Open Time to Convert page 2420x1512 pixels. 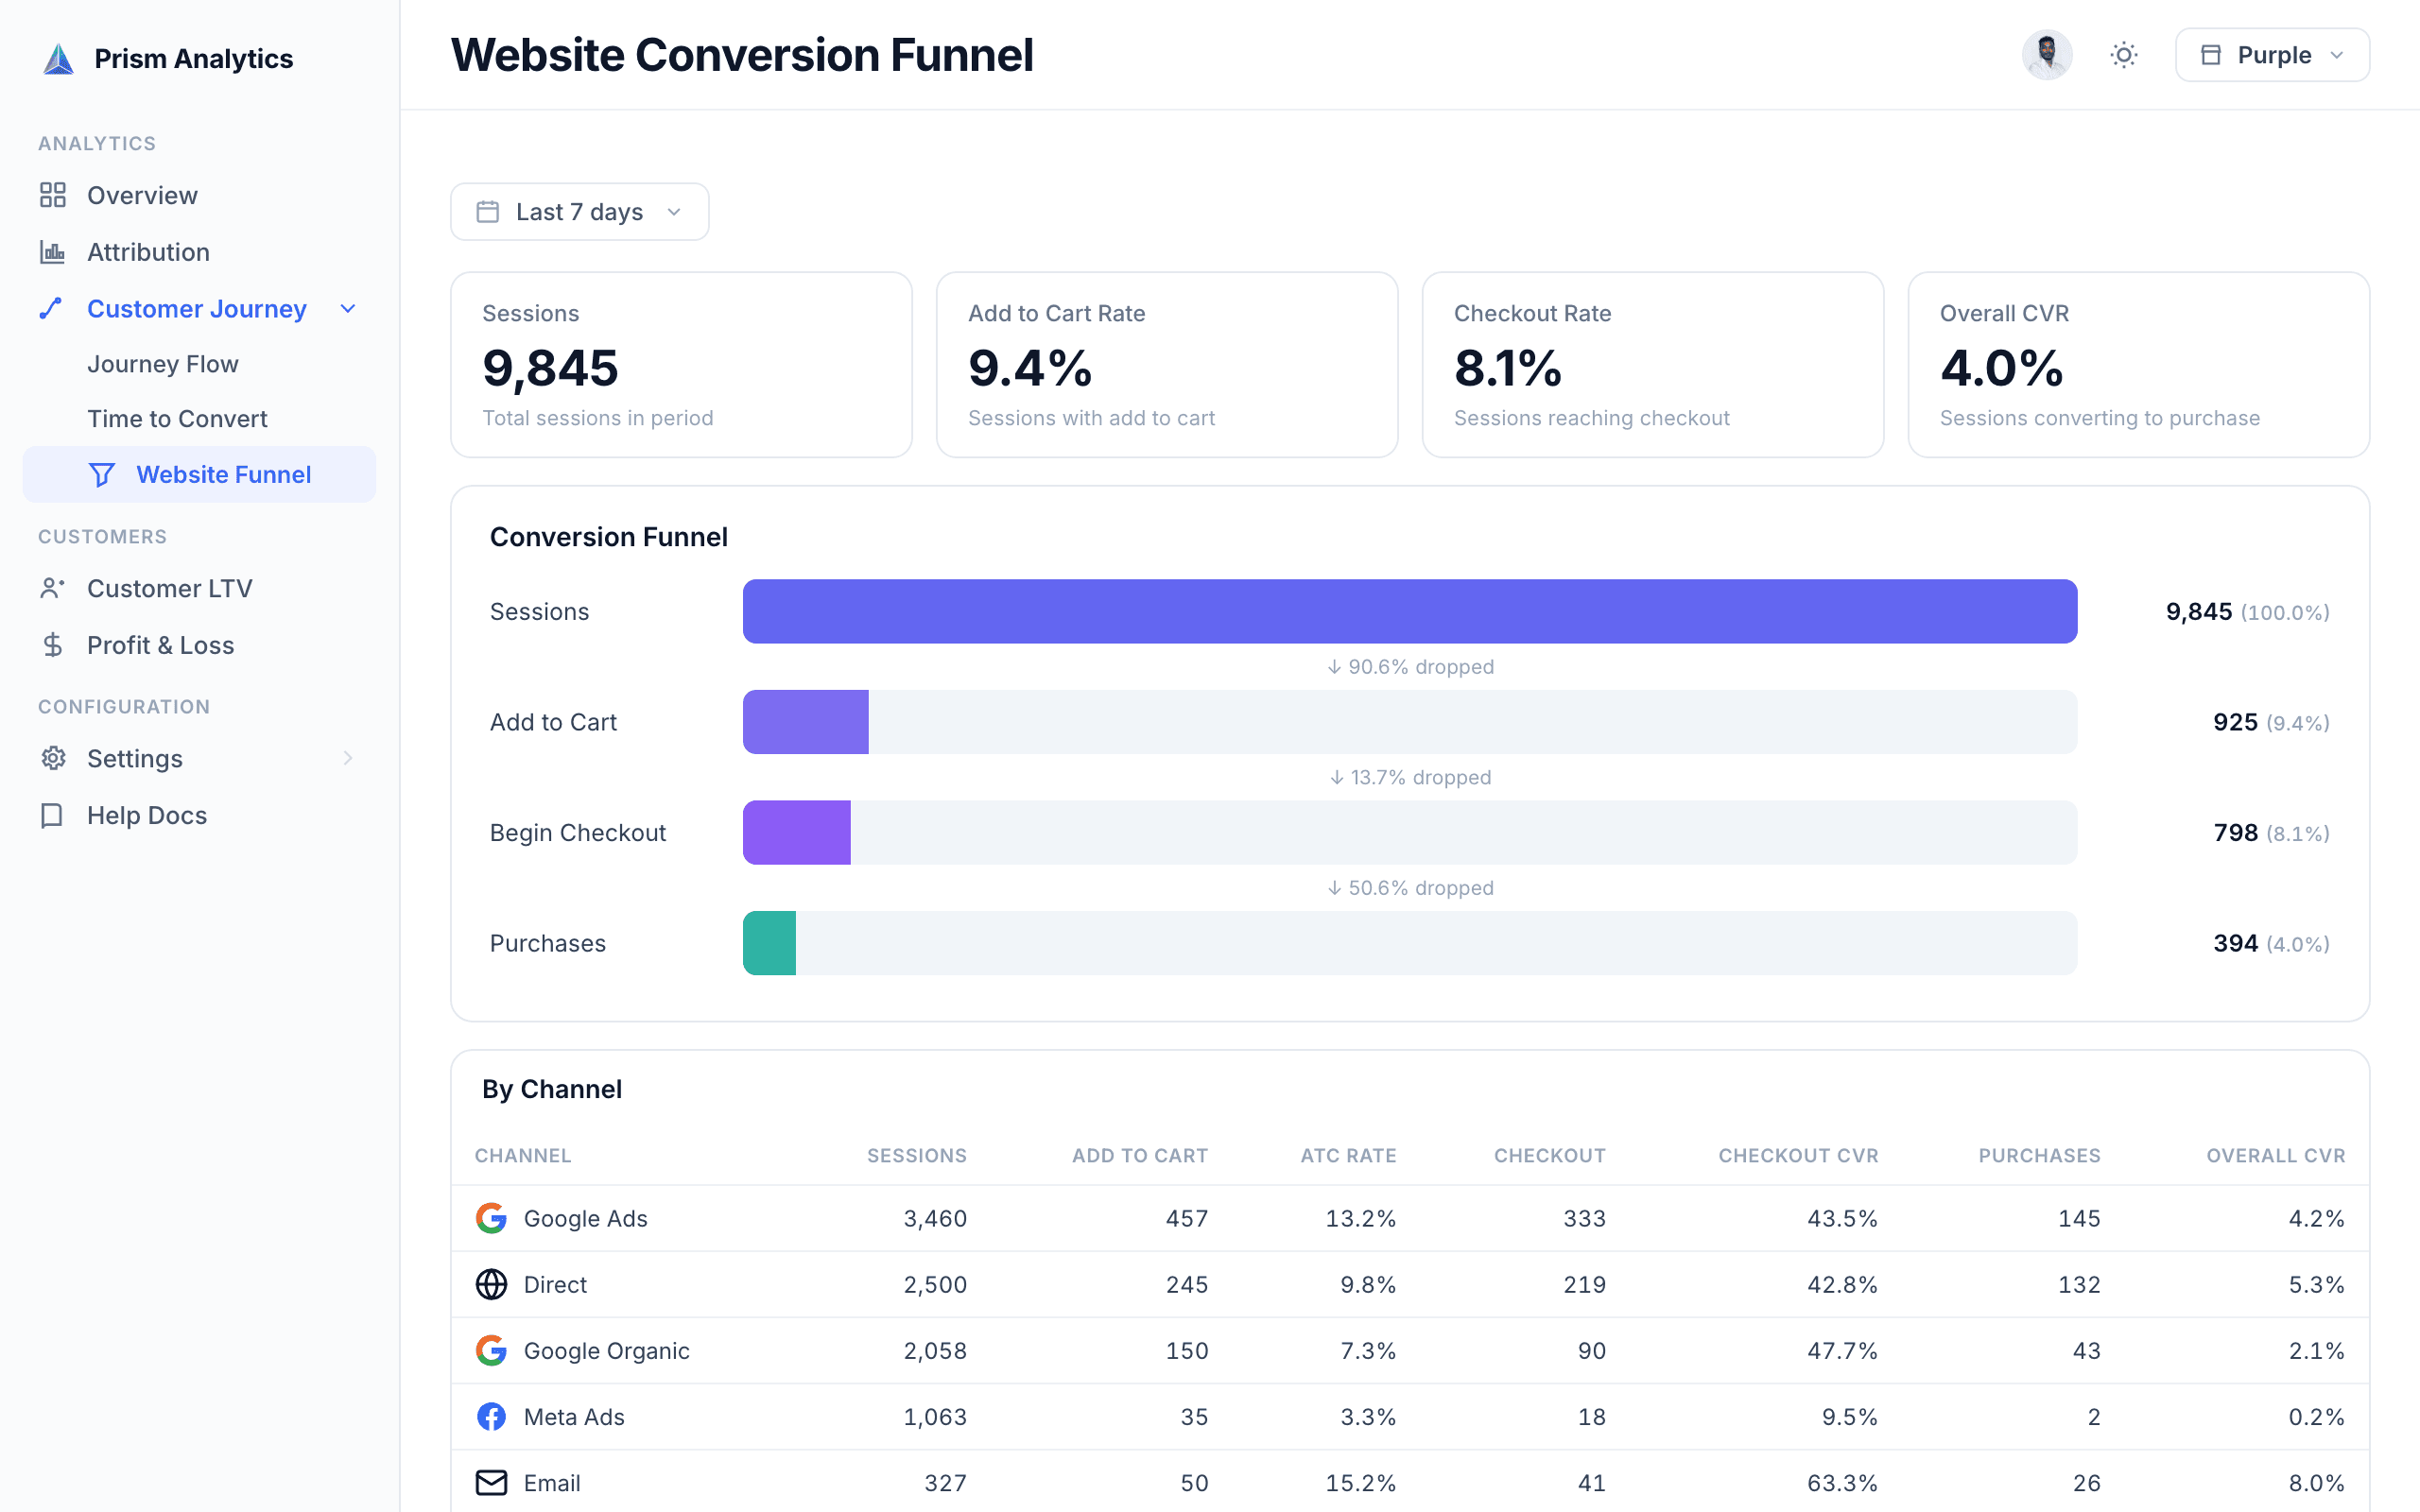[177, 419]
